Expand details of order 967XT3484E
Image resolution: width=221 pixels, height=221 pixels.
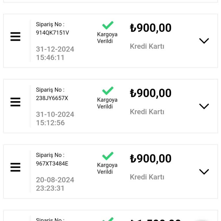[x=204, y=172]
